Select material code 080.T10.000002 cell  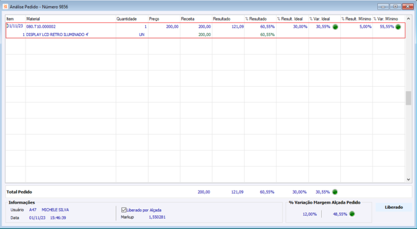point(41,27)
